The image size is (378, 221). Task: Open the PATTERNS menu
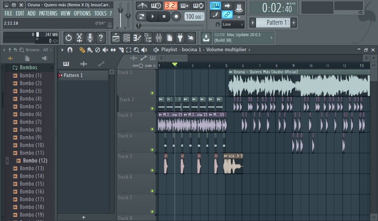coord(48,13)
